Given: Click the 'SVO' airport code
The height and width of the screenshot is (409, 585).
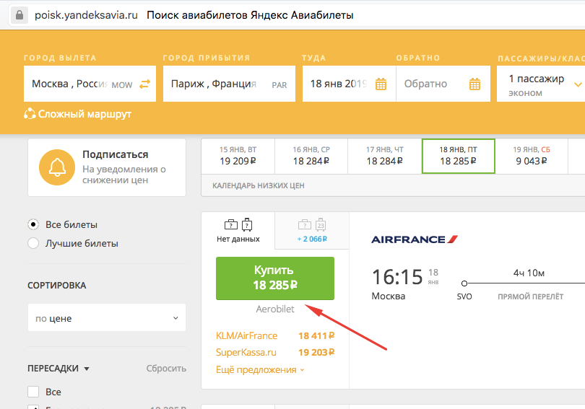Looking at the screenshot, I should [x=464, y=297].
